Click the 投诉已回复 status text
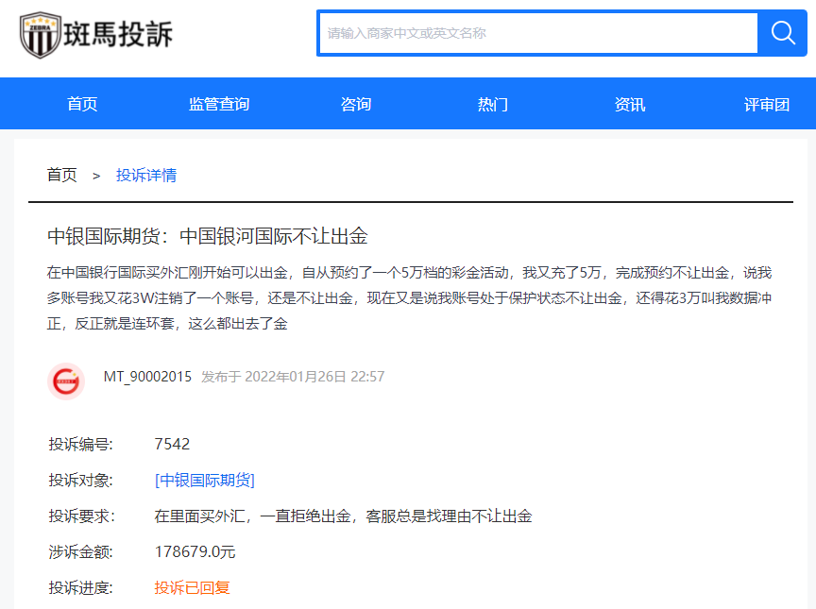This screenshot has width=816, height=609. click(x=192, y=587)
